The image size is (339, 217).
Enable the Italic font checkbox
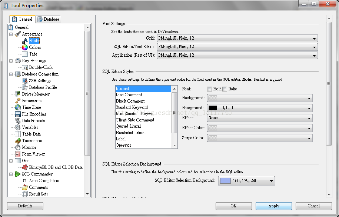tap(225, 89)
